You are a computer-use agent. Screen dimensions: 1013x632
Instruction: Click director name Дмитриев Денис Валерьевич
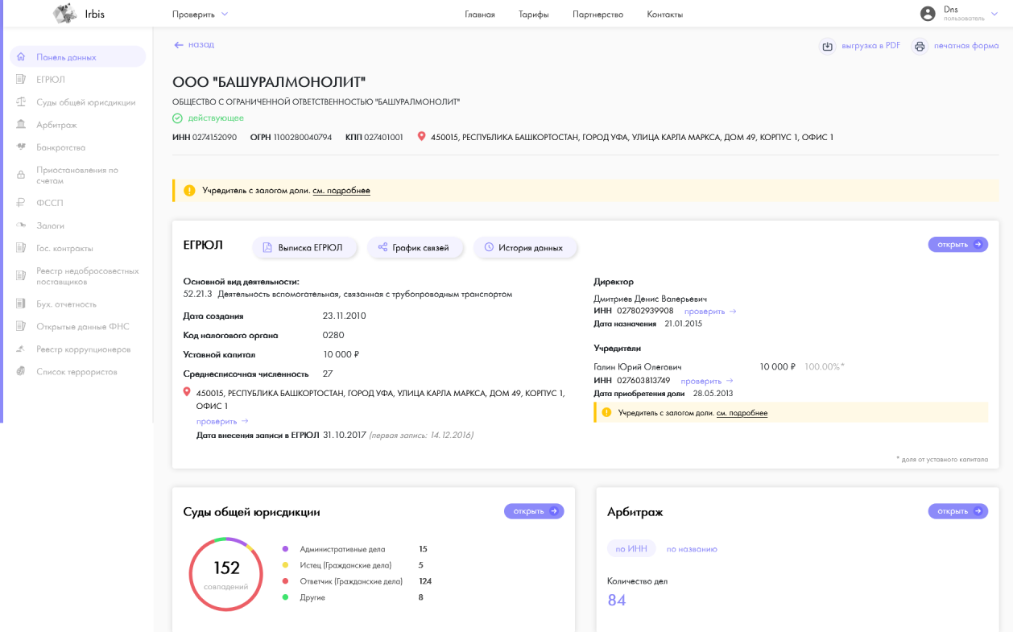650,299
